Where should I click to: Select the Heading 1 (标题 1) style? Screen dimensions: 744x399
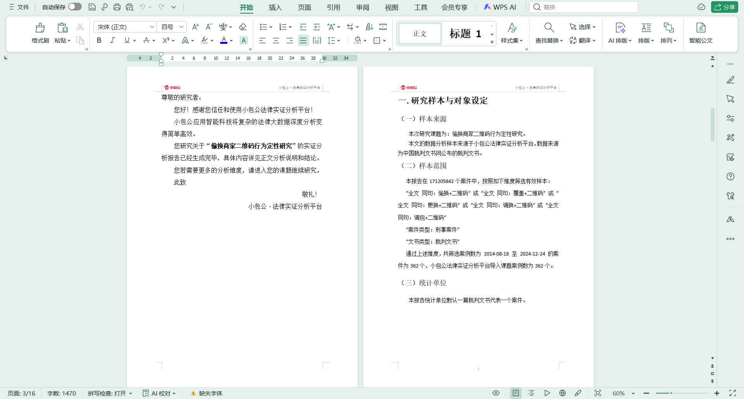(465, 34)
